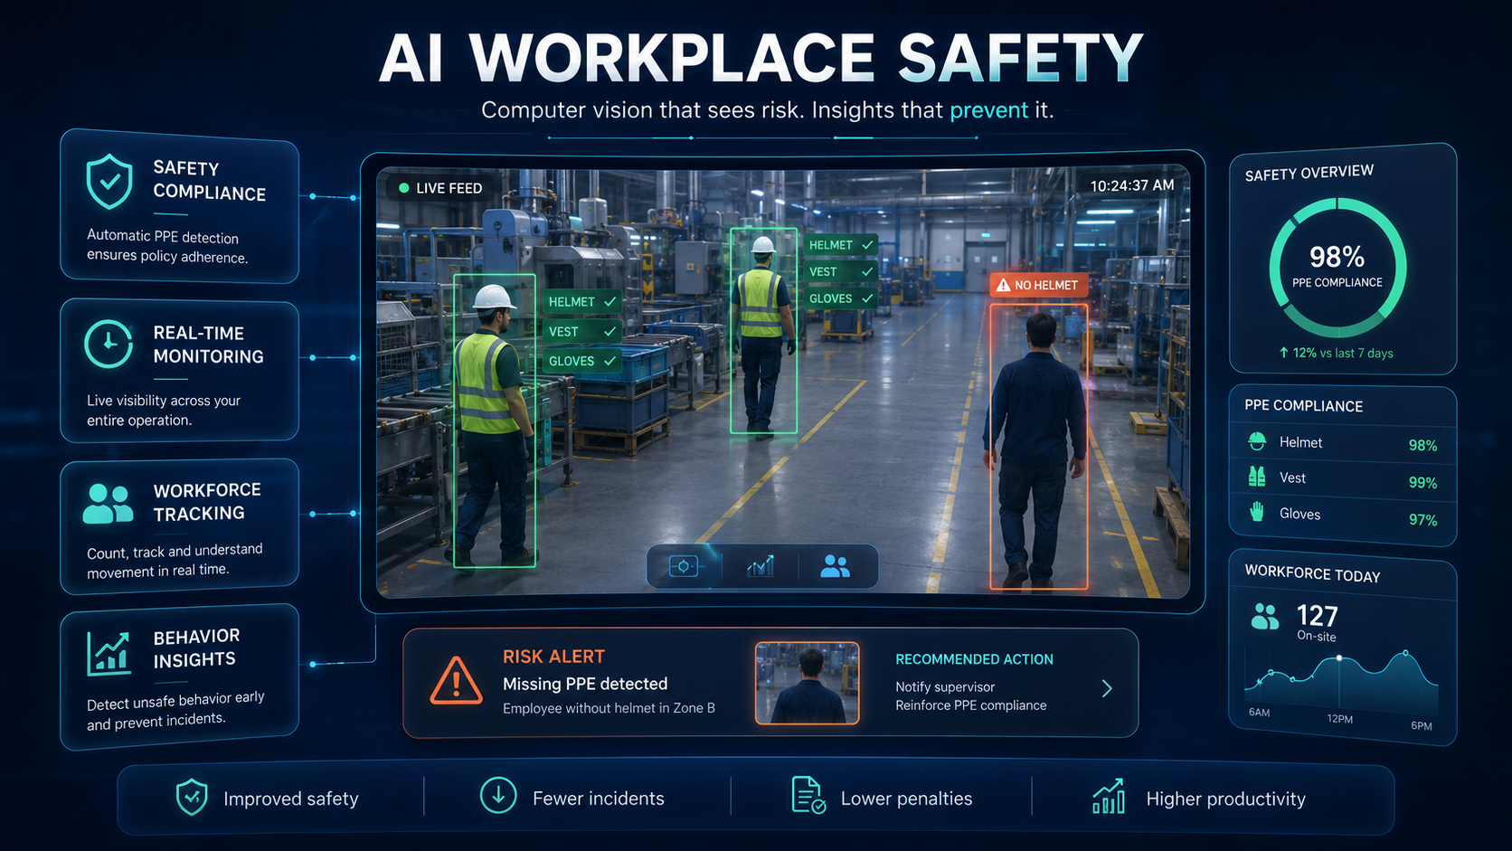Click the employee thumbnail in Risk Alert
This screenshot has width=1512, height=851.
coord(807,683)
